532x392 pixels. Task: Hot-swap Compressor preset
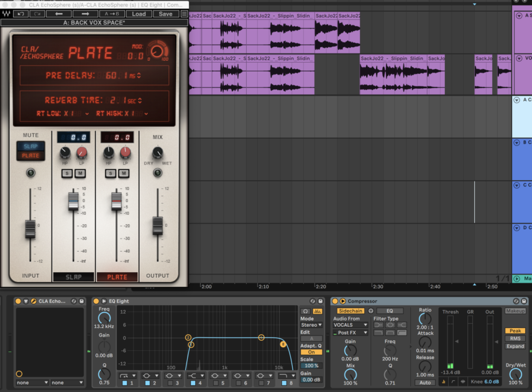click(x=516, y=301)
